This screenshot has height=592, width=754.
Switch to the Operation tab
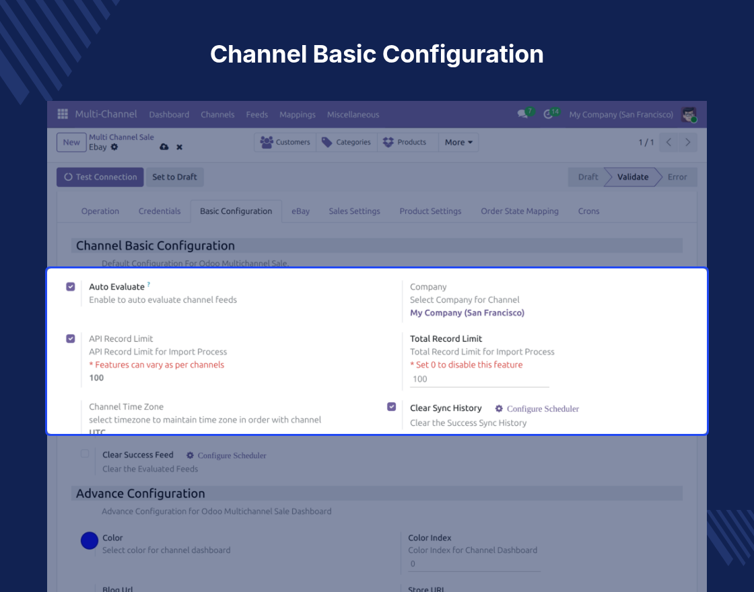pos(100,211)
